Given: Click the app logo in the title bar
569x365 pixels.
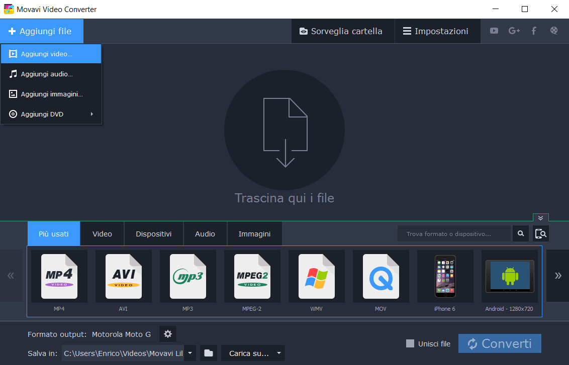Looking at the screenshot, I should pos(9,9).
